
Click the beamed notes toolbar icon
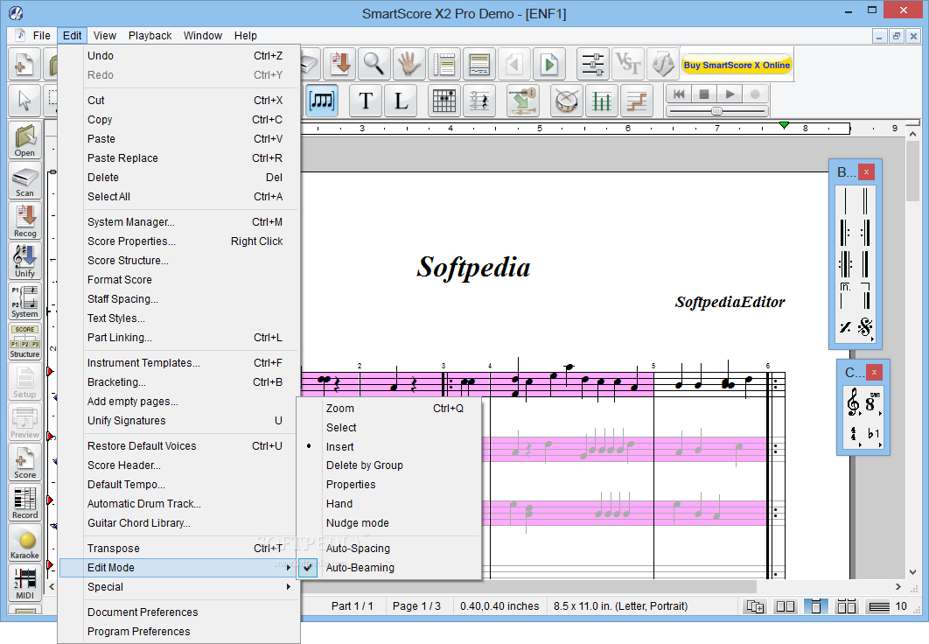point(322,100)
